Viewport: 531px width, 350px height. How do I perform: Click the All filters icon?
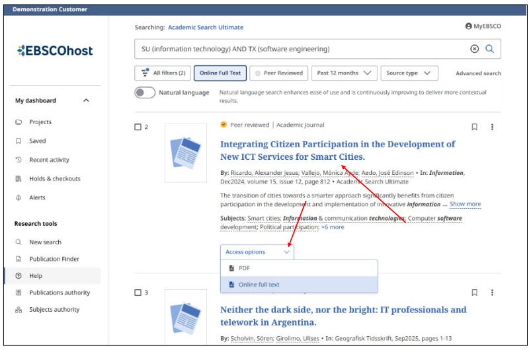pyautogui.click(x=145, y=72)
